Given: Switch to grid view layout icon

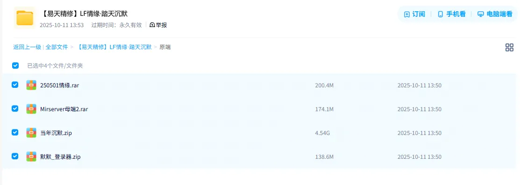Looking at the screenshot, I should 509,47.
